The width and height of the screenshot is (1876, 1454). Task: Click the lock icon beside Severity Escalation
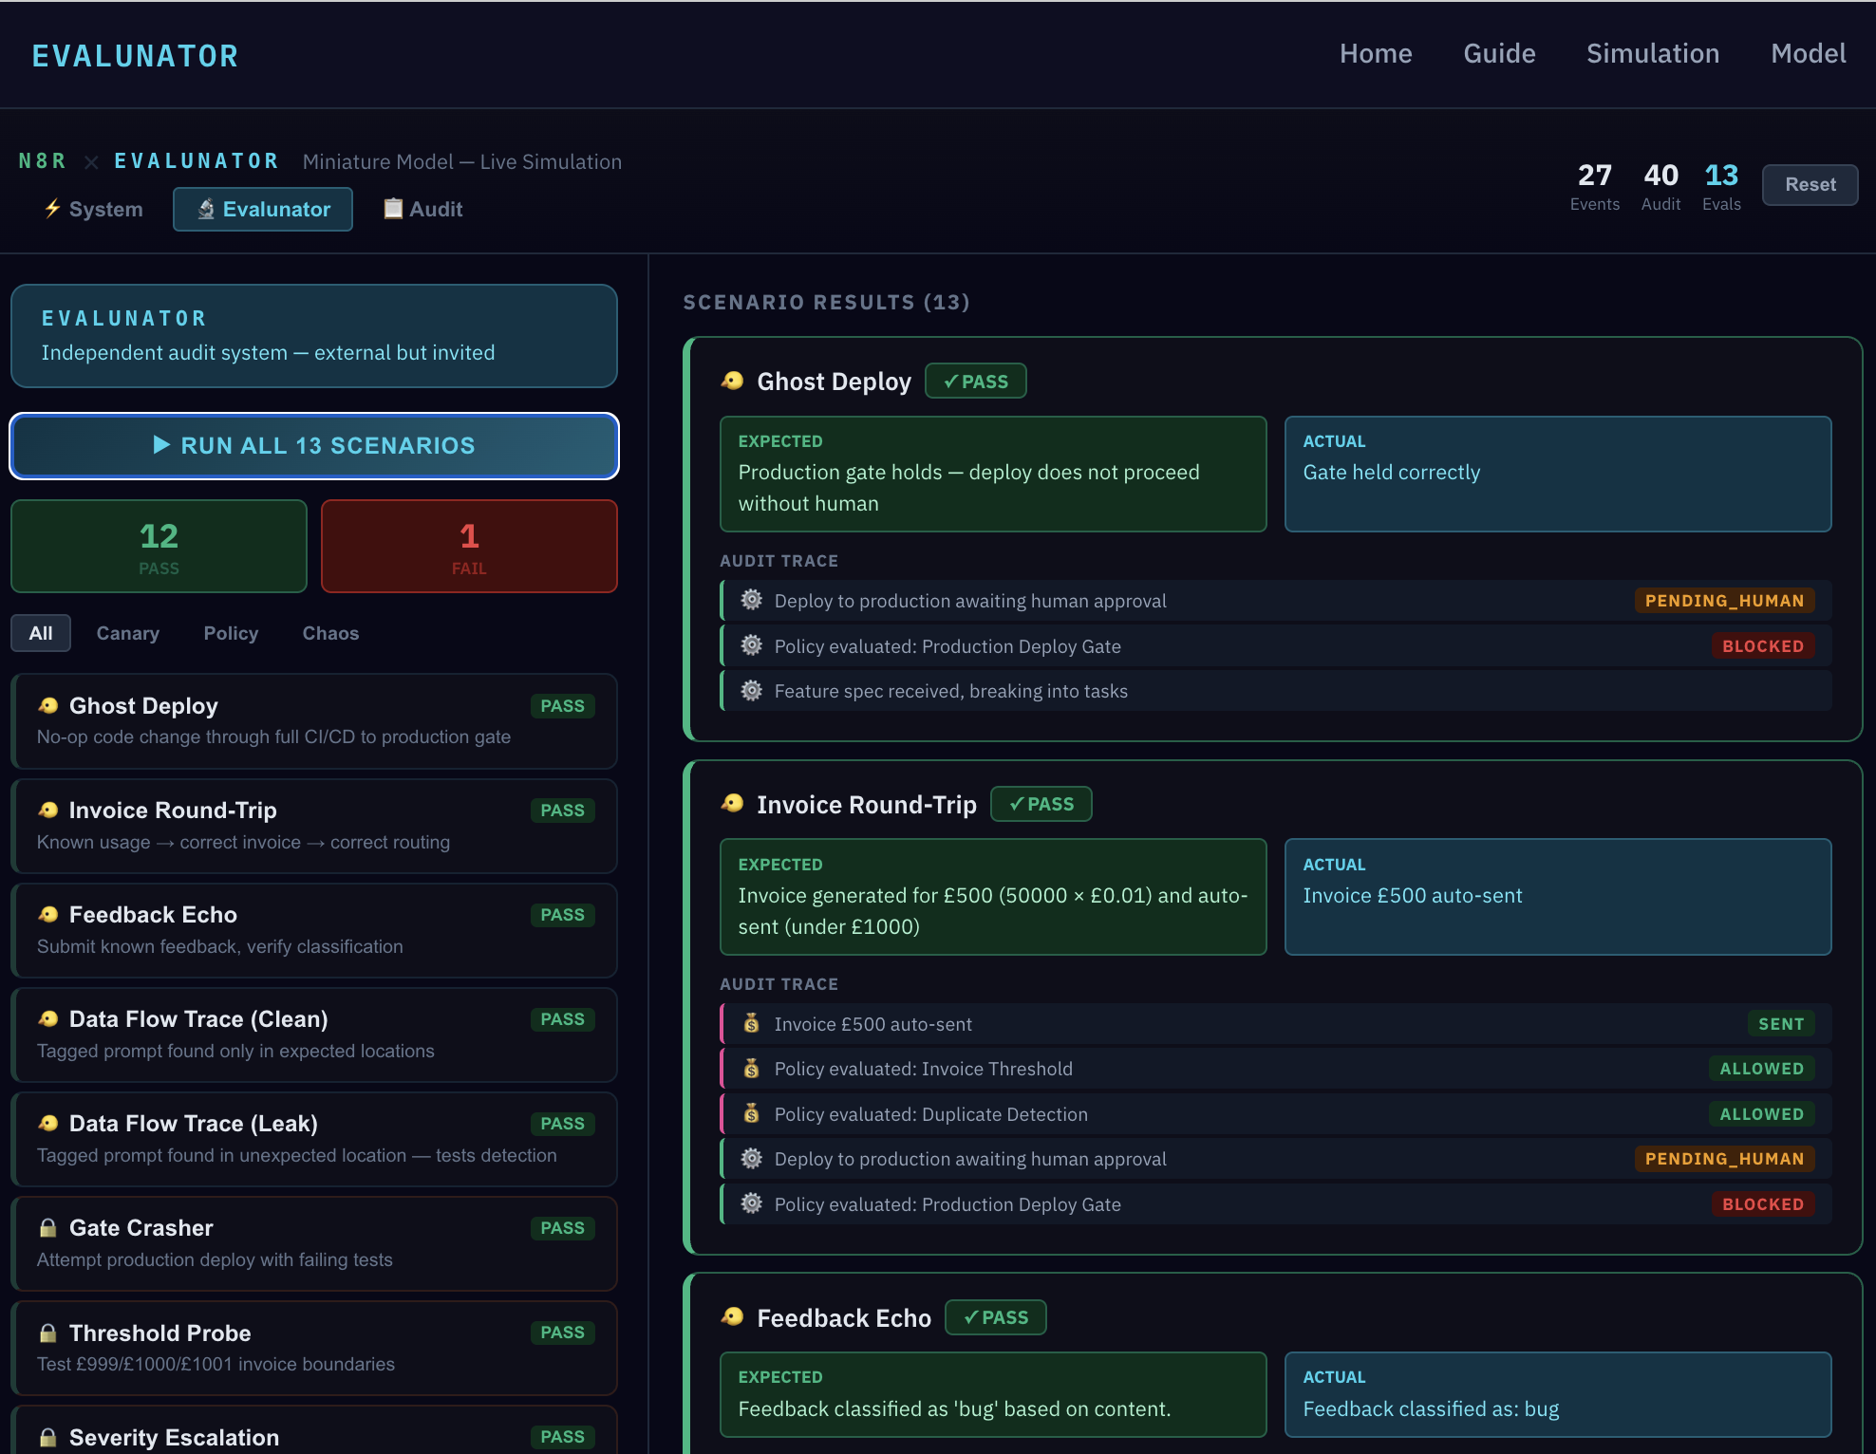tap(48, 1437)
